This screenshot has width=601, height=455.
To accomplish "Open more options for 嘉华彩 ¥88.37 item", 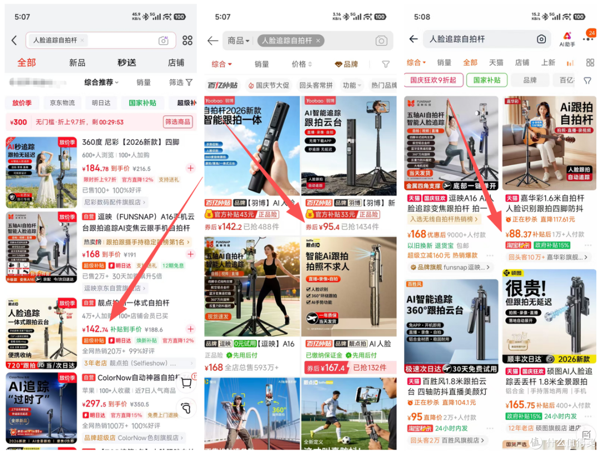I will (588, 245).
